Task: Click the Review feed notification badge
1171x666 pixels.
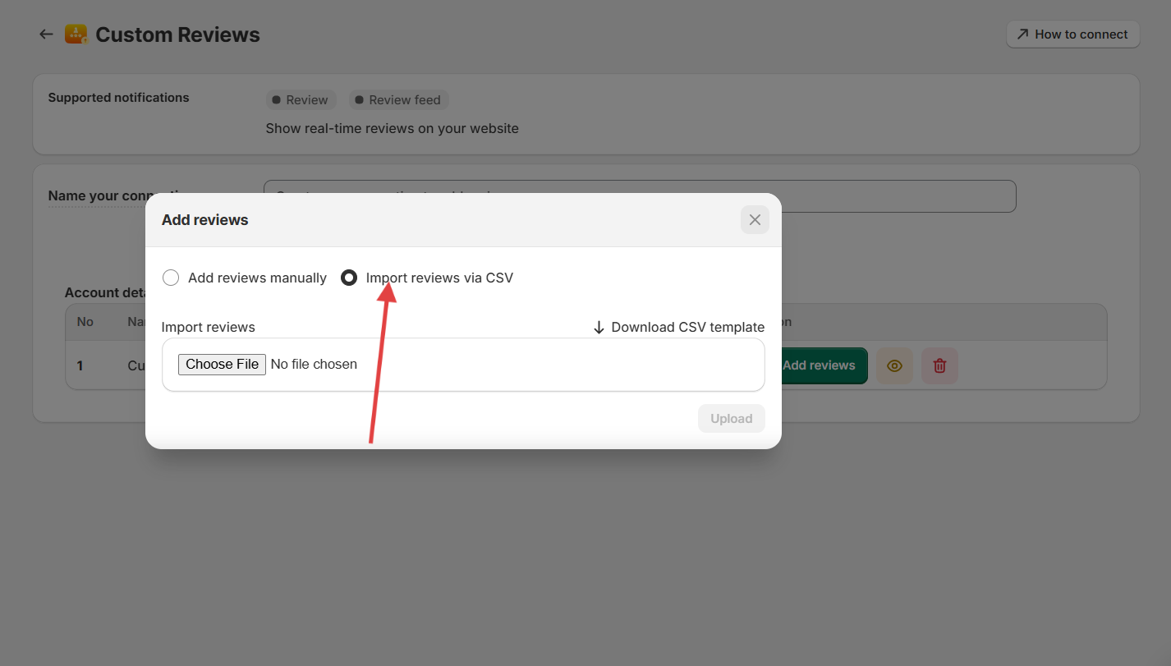Action: coord(398,100)
